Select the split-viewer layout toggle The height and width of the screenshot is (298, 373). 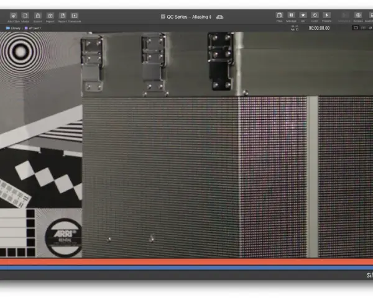coord(363,28)
